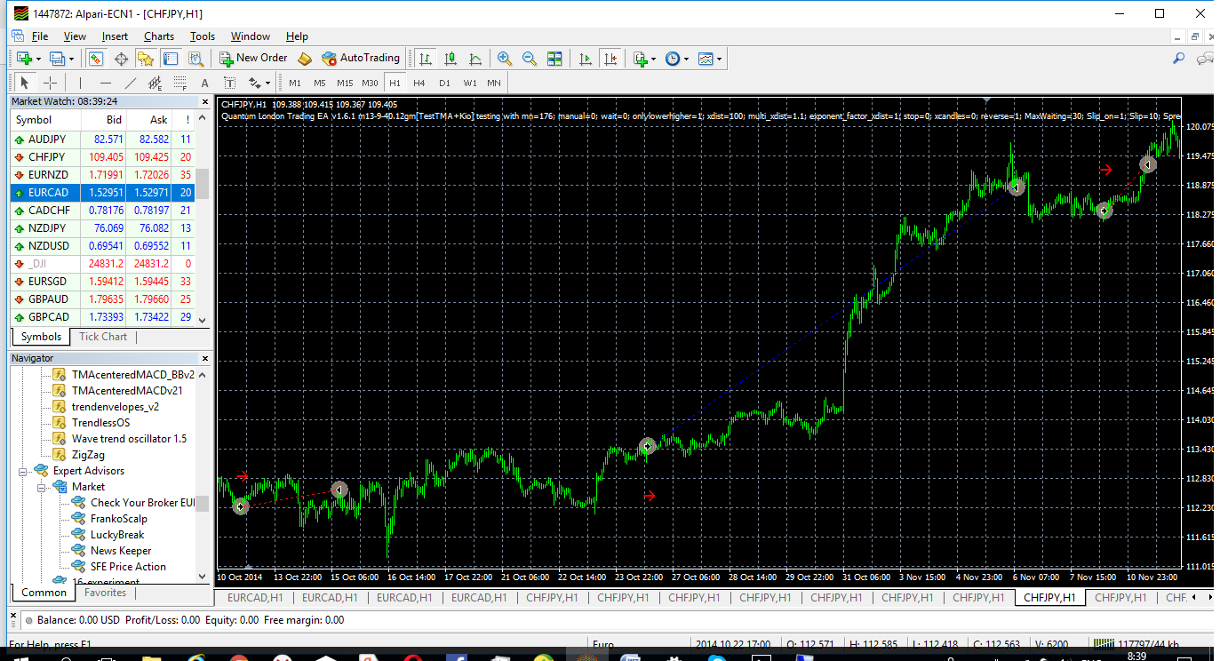This screenshot has height=661, width=1228.
Task: Collapse the Expert Advisors tree node
Action: click(24, 471)
